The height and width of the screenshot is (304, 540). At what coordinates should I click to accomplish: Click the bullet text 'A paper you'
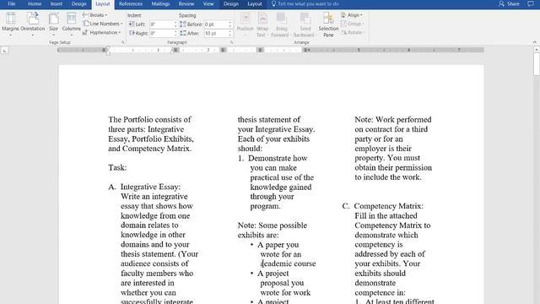coord(278,245)
